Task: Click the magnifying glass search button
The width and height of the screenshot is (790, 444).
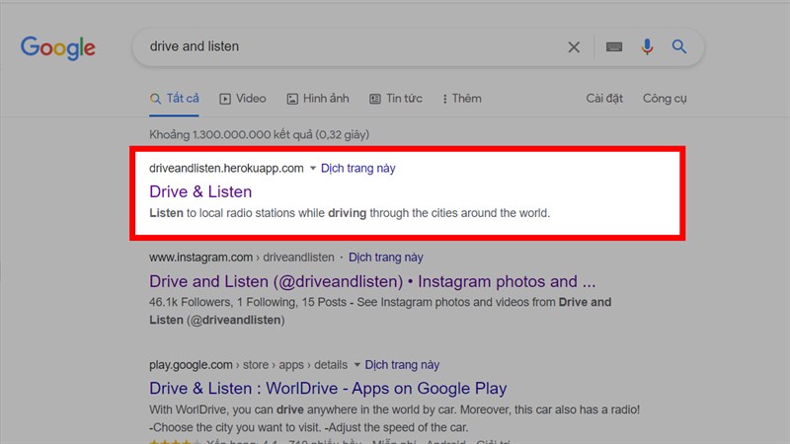Action: [x=679, y=46]
